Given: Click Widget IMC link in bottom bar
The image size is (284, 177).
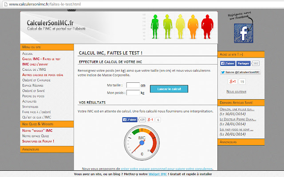Looking at the screenshot, I should 158,174.
